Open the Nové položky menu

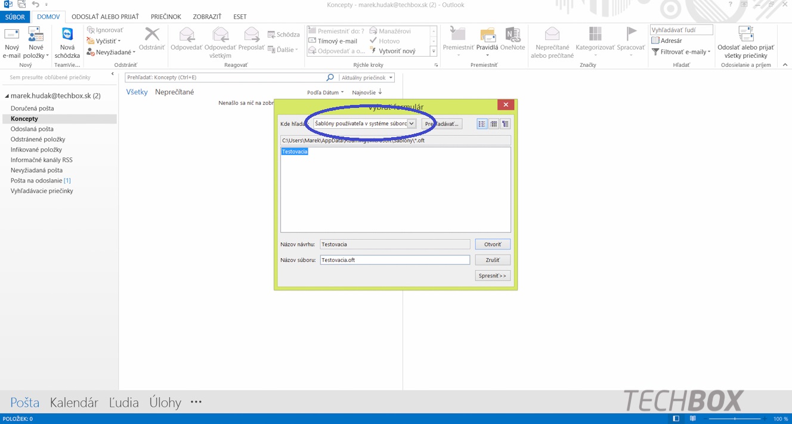click(x=36, y=43)
